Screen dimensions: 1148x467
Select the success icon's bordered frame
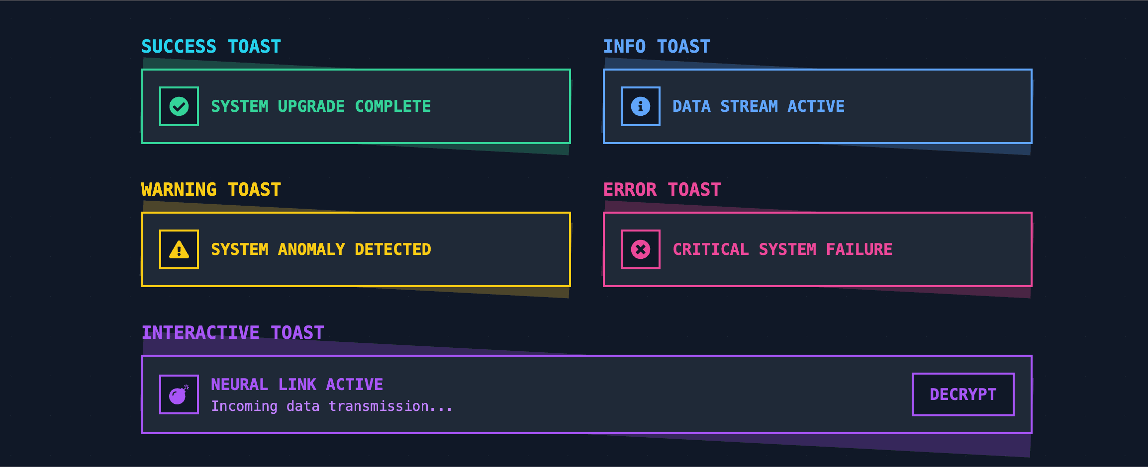178,106
